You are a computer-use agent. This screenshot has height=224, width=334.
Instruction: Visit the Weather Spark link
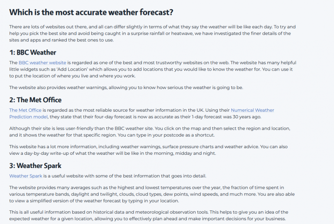(26, 176)
